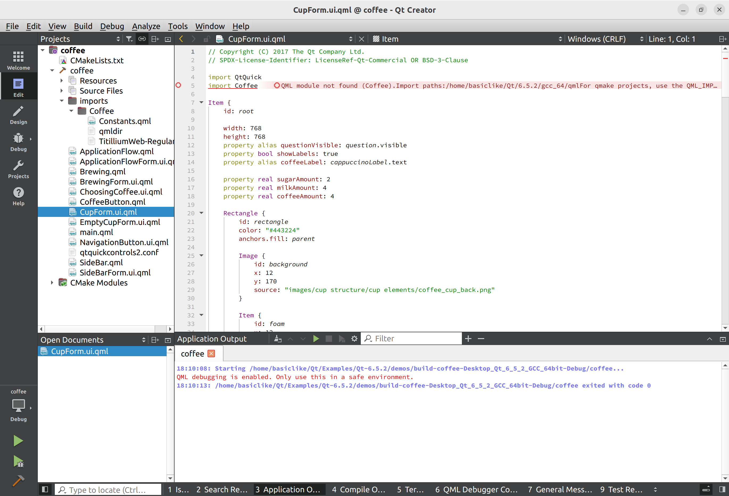Image resolution: width=729 pixels, height=496 pixels.
Task: Open the Help mode
Action: 18,196
